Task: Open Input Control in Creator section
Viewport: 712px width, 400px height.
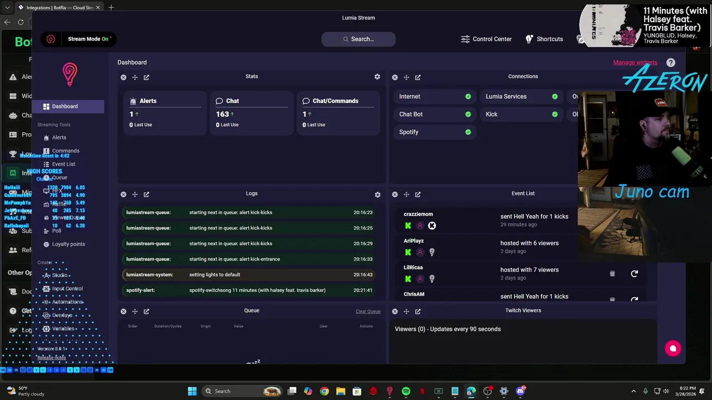Action: (x=63, y=288)
